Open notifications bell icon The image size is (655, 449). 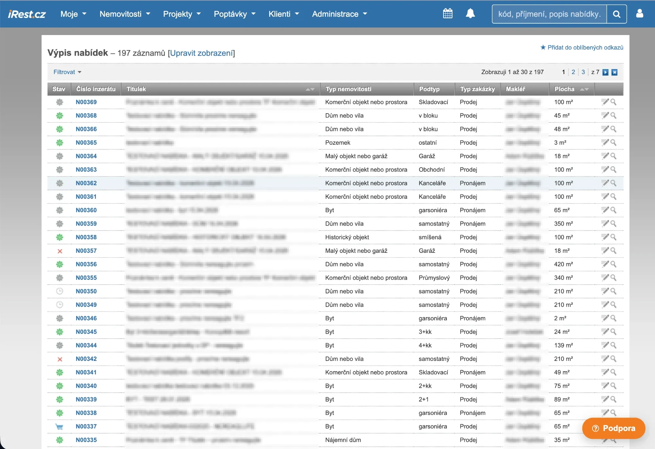click(470, 14)
